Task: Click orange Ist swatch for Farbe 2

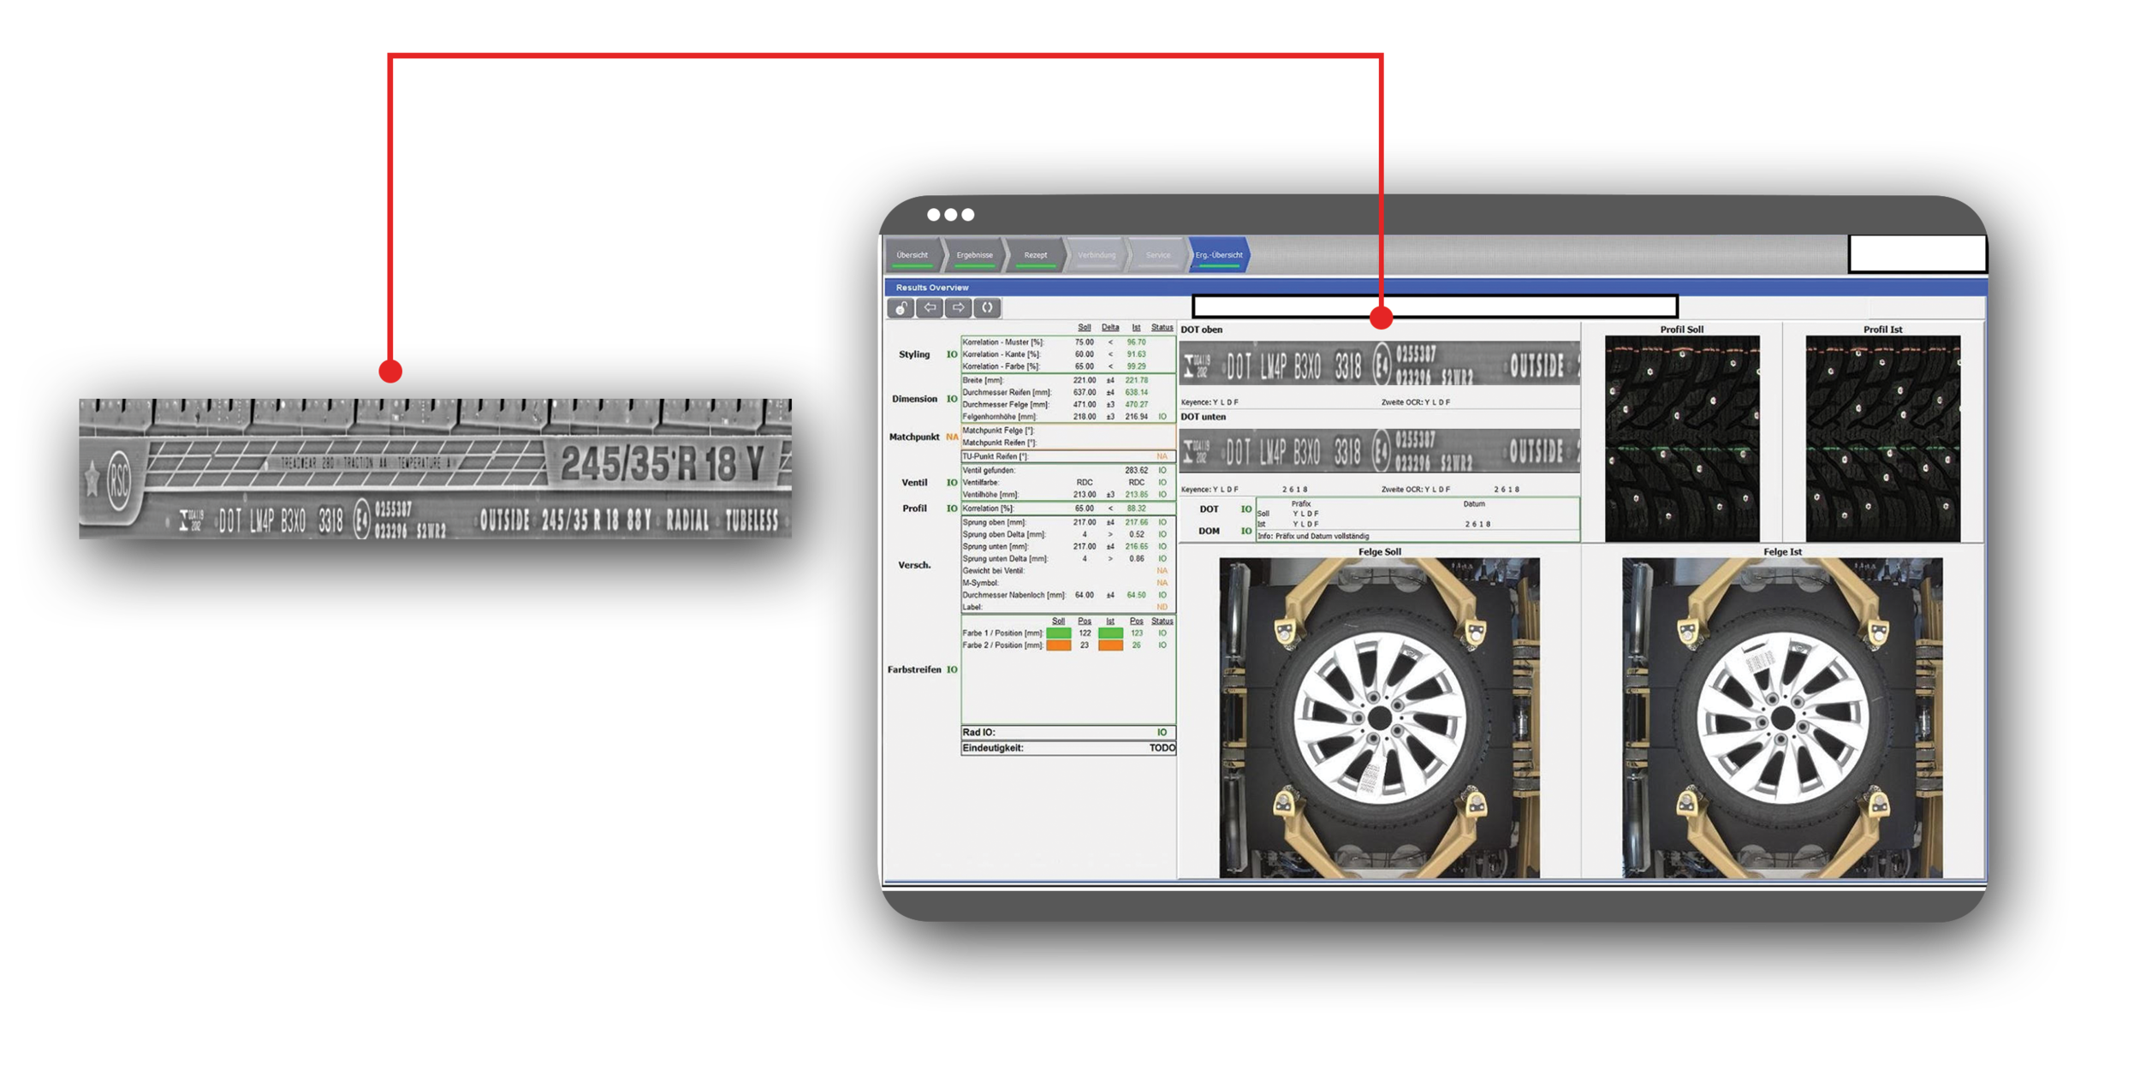Action: (1110, 645)
